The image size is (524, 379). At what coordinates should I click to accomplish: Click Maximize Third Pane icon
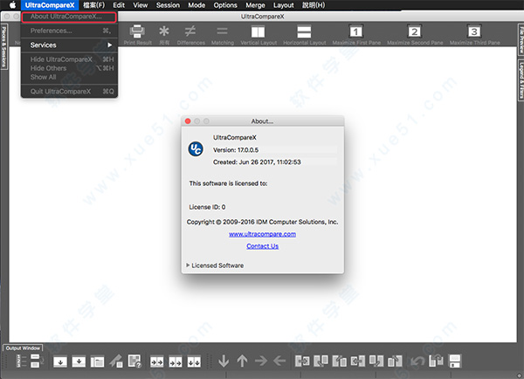click(474, 31)
